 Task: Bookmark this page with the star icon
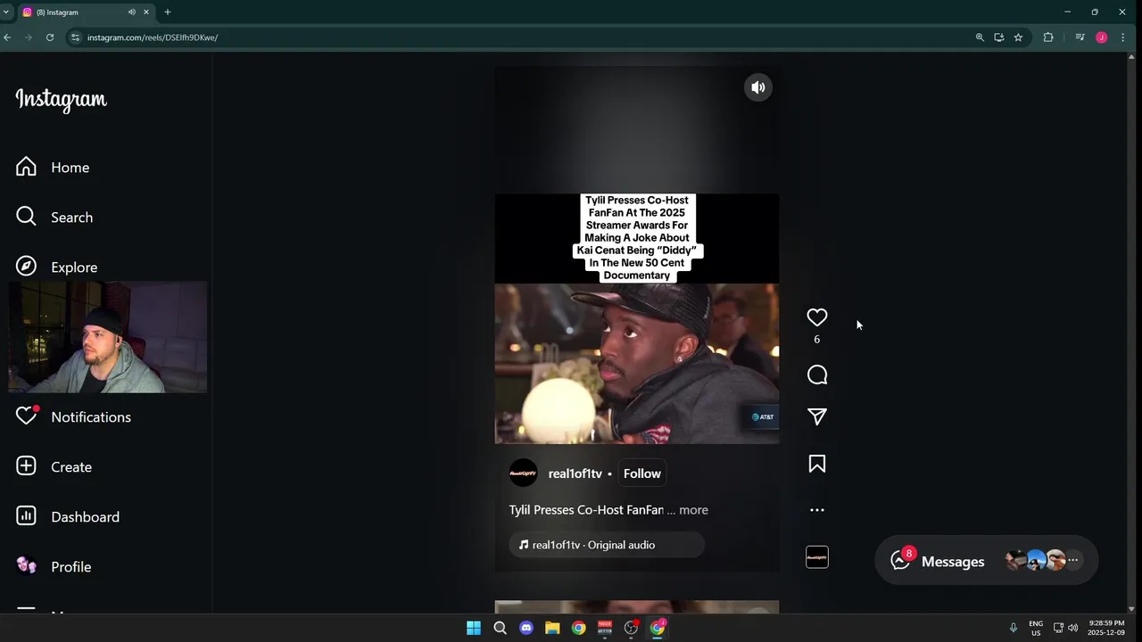coord(1018,37)
